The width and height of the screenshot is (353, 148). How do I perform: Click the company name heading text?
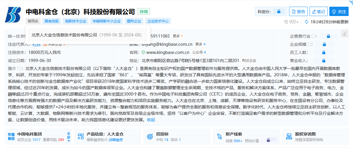pyautogui.click(x=80, y=12)
